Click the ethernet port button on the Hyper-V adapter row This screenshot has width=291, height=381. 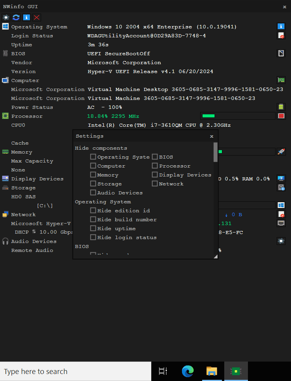point(281,223)
